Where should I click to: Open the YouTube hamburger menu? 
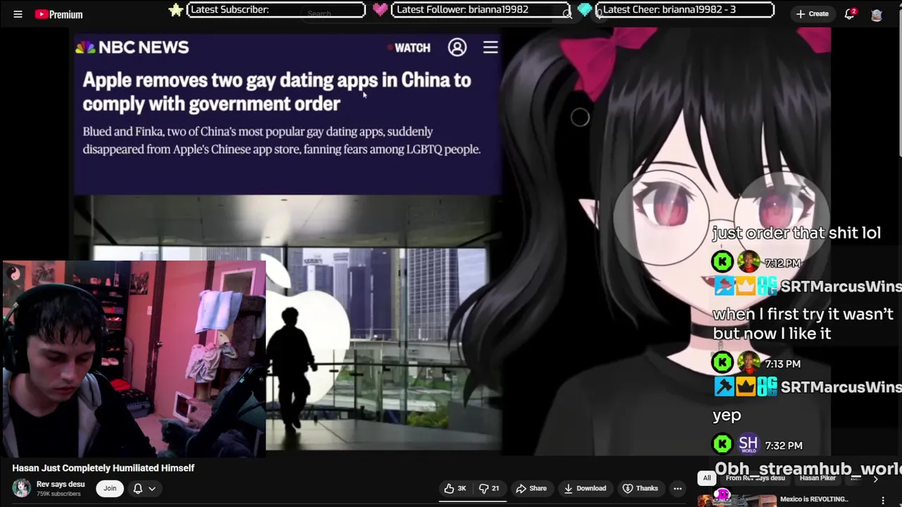pos(18,14)
